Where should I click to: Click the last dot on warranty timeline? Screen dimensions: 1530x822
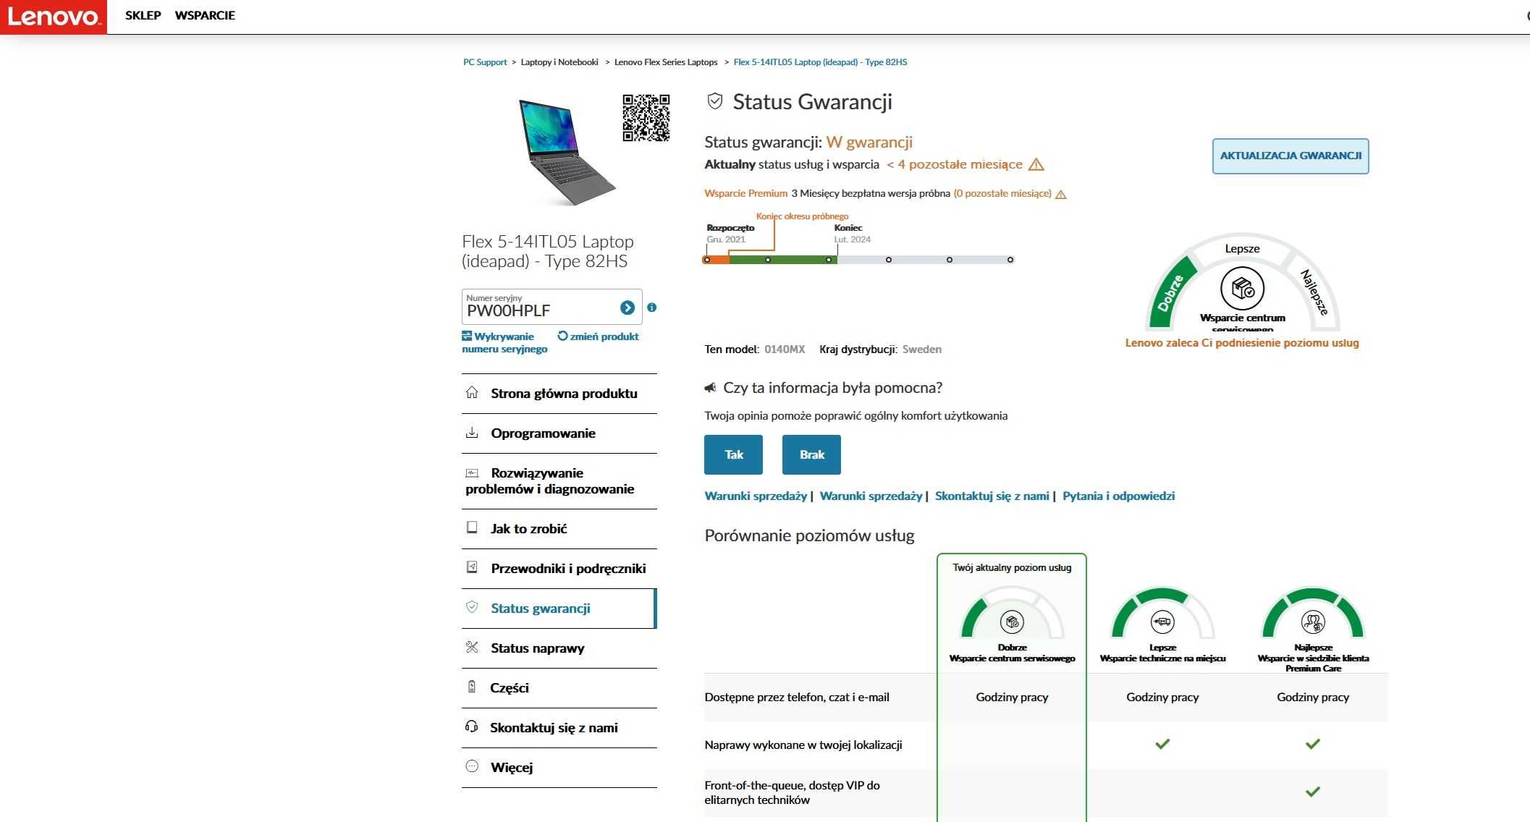pos(1010,260)
